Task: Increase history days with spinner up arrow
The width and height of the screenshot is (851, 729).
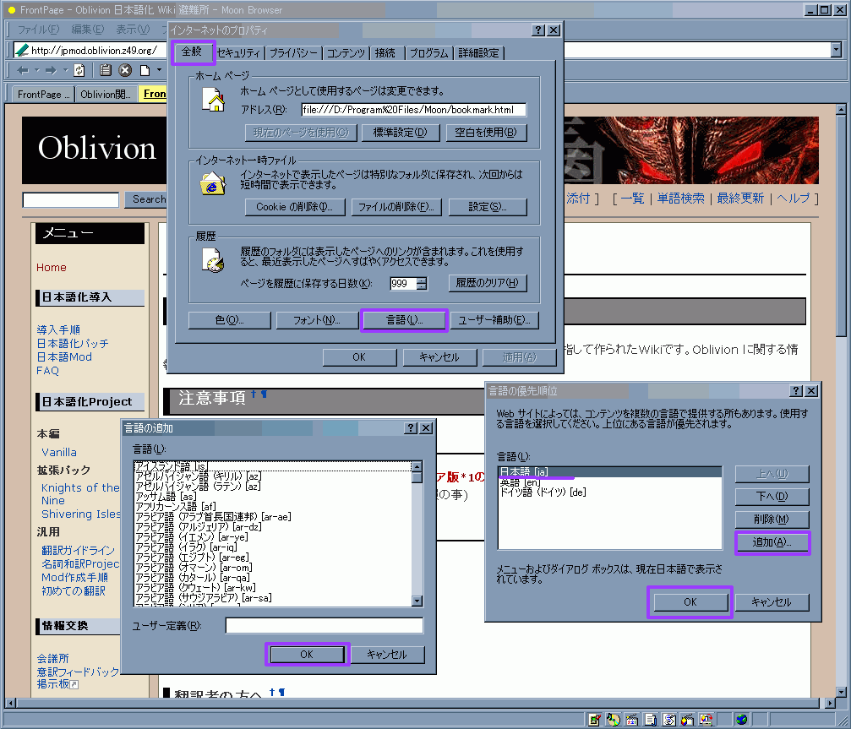Action: [421, 280]
